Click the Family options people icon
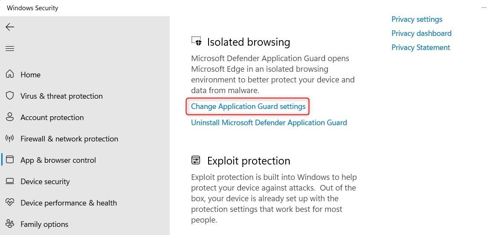The image size is (490, 235). point(10,224)
